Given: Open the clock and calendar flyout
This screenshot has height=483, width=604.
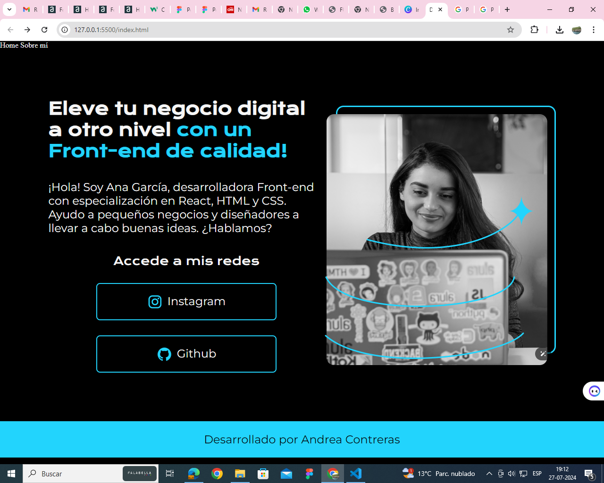Looking at the screenshot, I should tap(562, 474).
